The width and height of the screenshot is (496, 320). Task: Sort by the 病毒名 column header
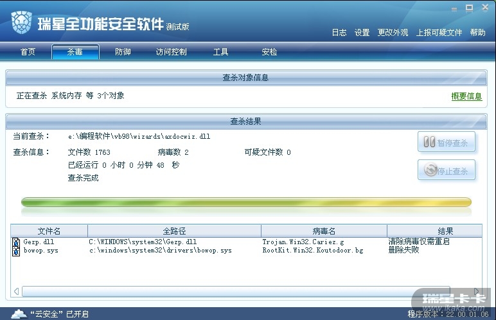(324, 231)
